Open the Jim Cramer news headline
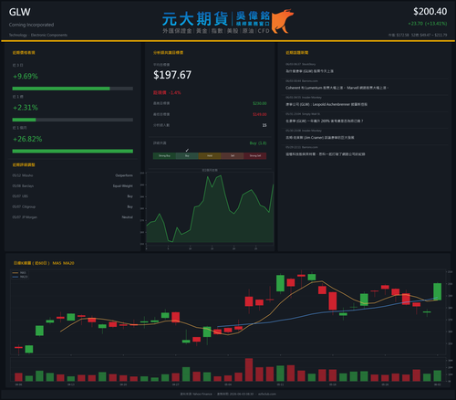 319,138
